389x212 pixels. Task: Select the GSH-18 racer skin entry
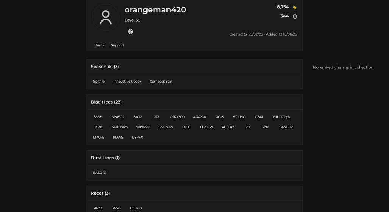(x=136, y=208)
